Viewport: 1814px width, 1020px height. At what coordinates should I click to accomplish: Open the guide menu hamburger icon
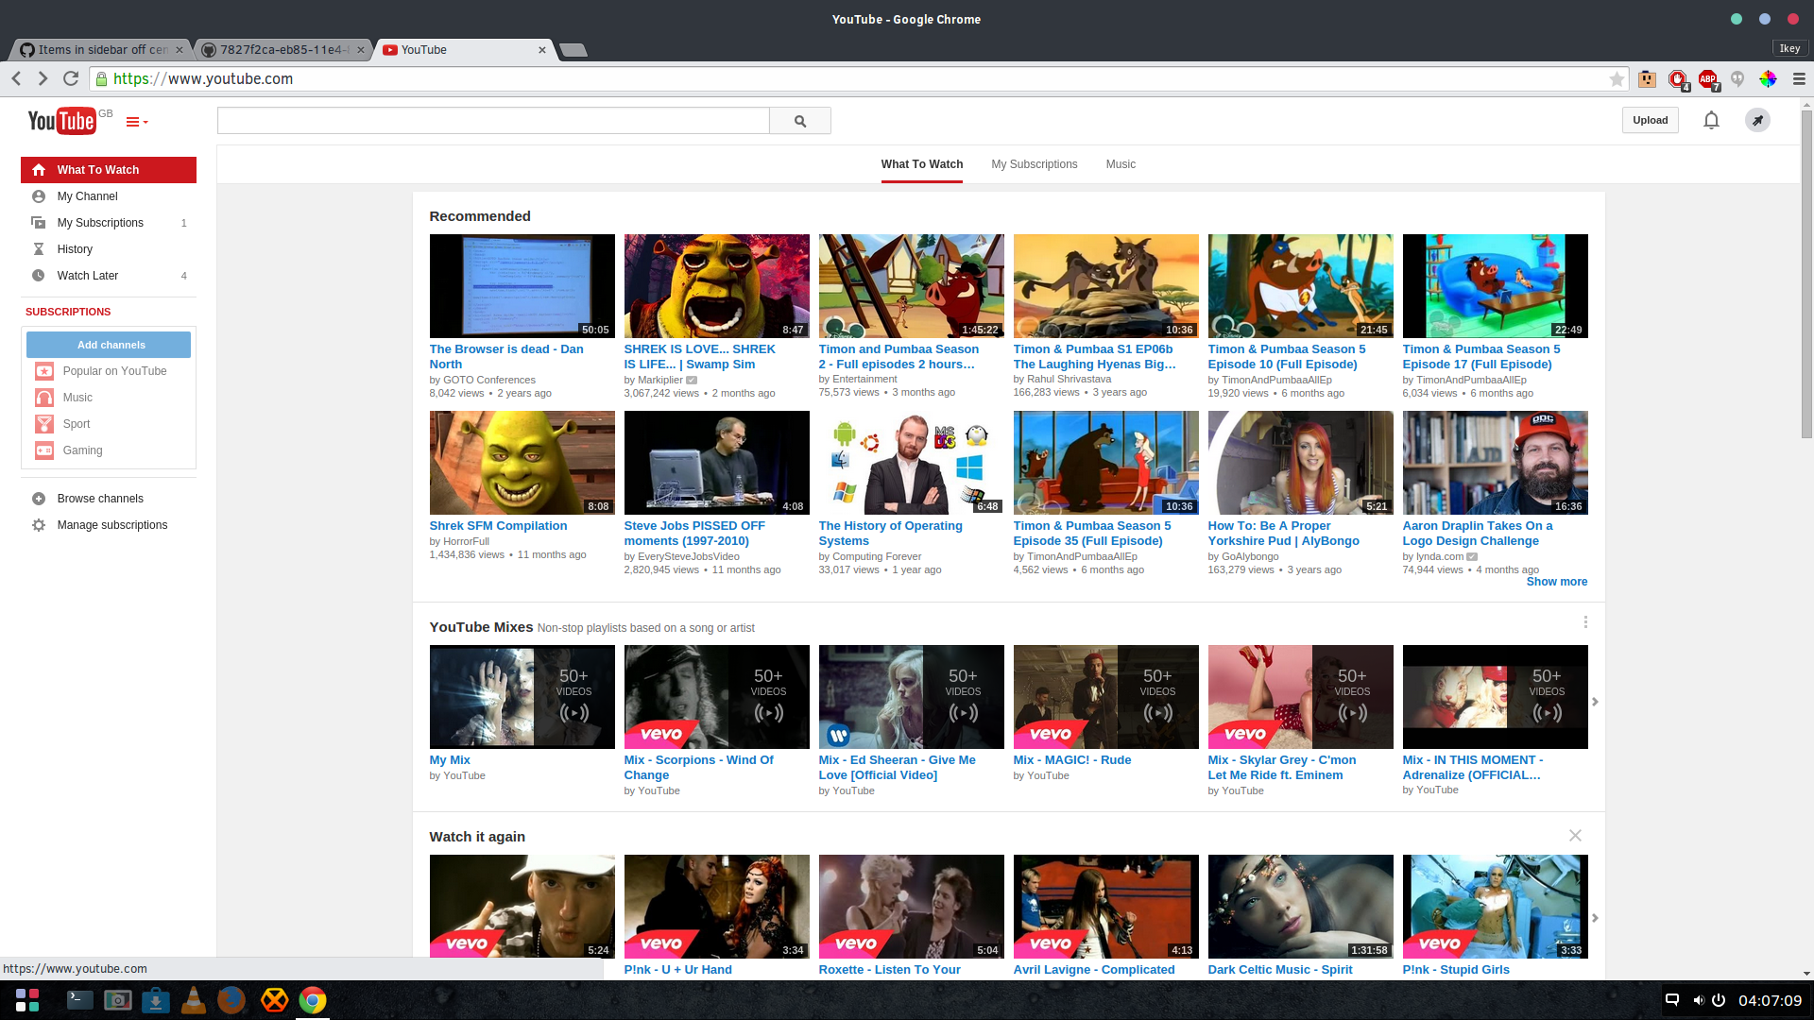137,122
